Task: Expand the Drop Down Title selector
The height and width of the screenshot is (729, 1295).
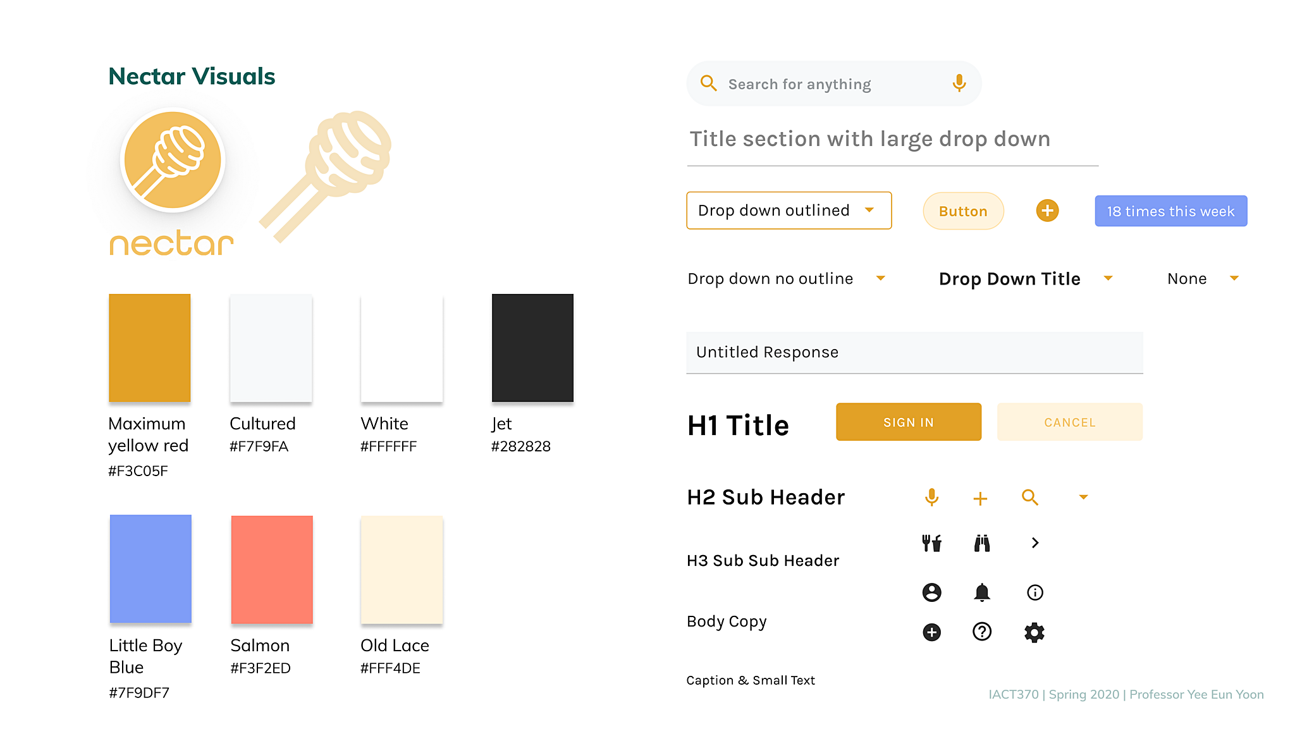Action: click(x=1026, y=279)
